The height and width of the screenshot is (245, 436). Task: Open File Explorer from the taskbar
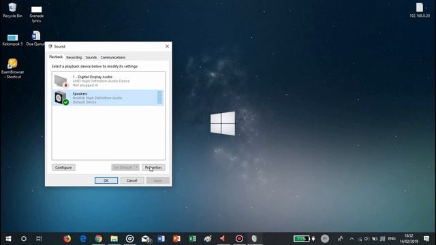[x=114, y=239]
